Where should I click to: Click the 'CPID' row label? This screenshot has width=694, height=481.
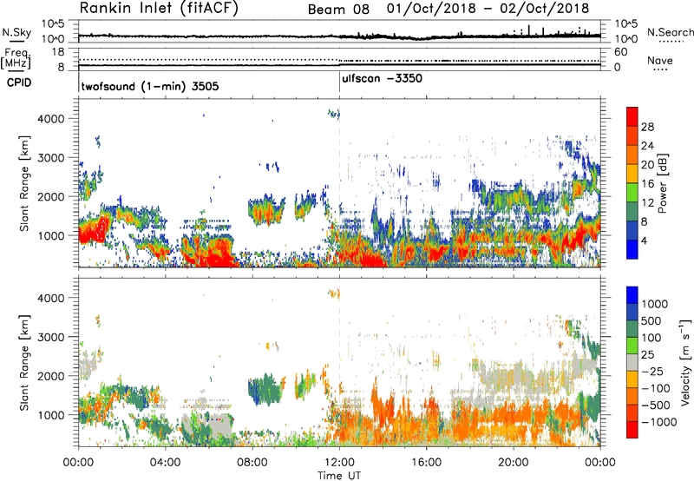(19, 82)
